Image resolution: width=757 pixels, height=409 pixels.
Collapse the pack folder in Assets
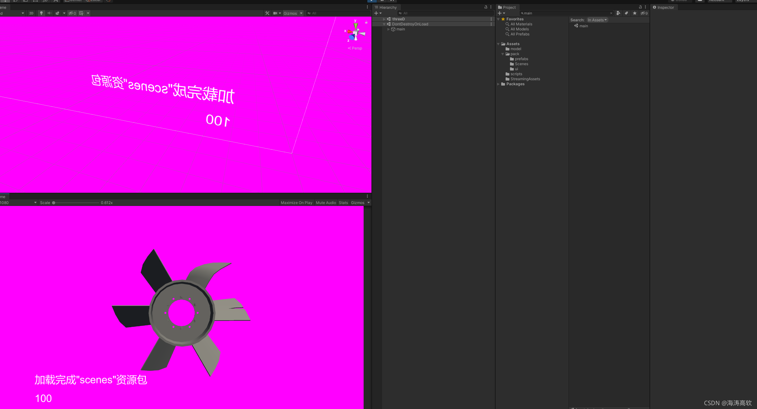pos(503,54)
